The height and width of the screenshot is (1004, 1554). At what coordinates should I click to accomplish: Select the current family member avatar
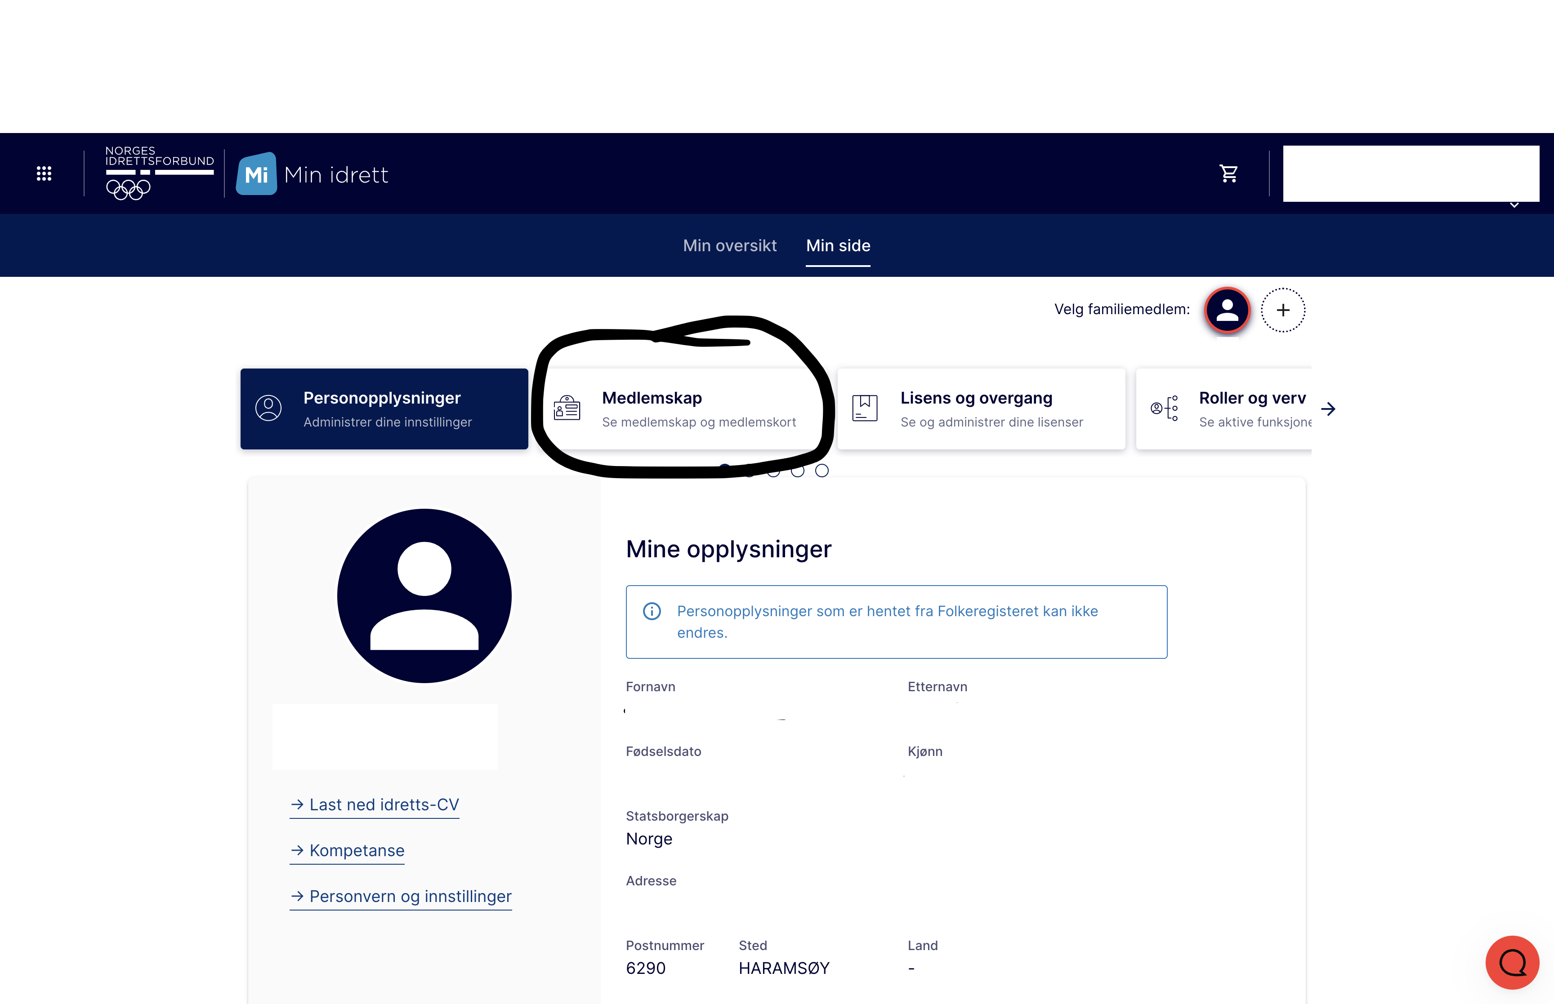click(1227, 311)
